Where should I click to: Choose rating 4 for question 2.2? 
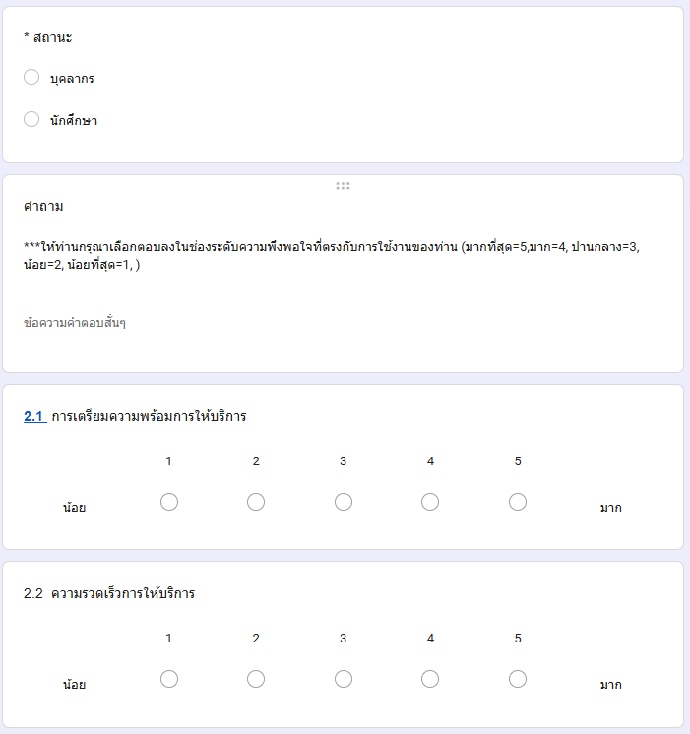[x=430, y=679]
